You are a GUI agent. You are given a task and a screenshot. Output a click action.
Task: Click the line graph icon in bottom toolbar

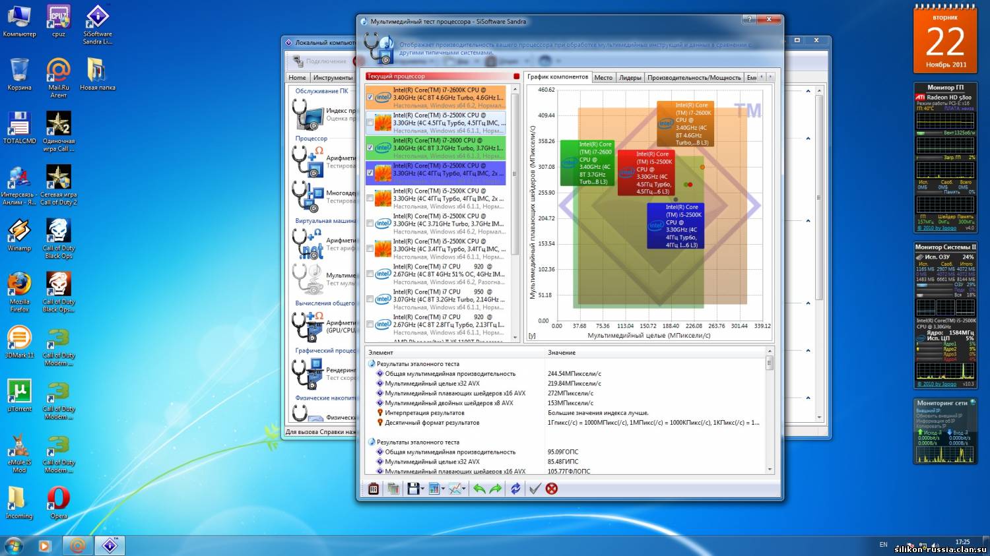coord(455,489)
